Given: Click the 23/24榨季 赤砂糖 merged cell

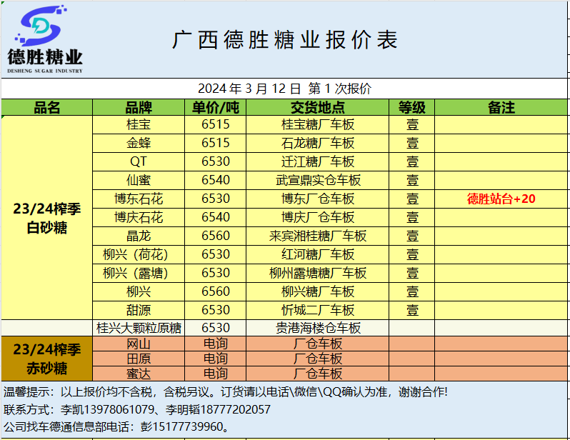Looking at the screenshot, I should point(47,359).
